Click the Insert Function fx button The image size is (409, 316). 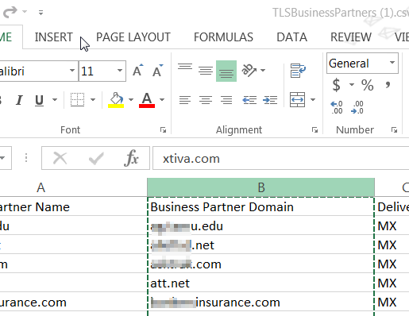131,158
